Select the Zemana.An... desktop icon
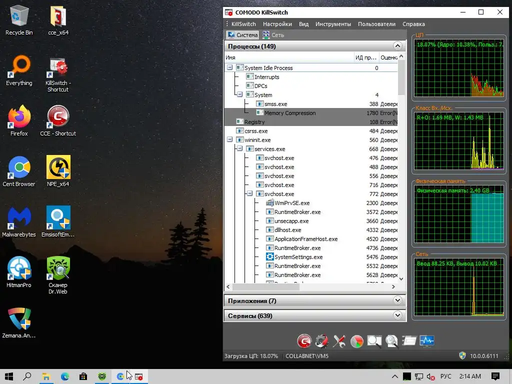This screenshot has width=512, height=384. (19, 323)
